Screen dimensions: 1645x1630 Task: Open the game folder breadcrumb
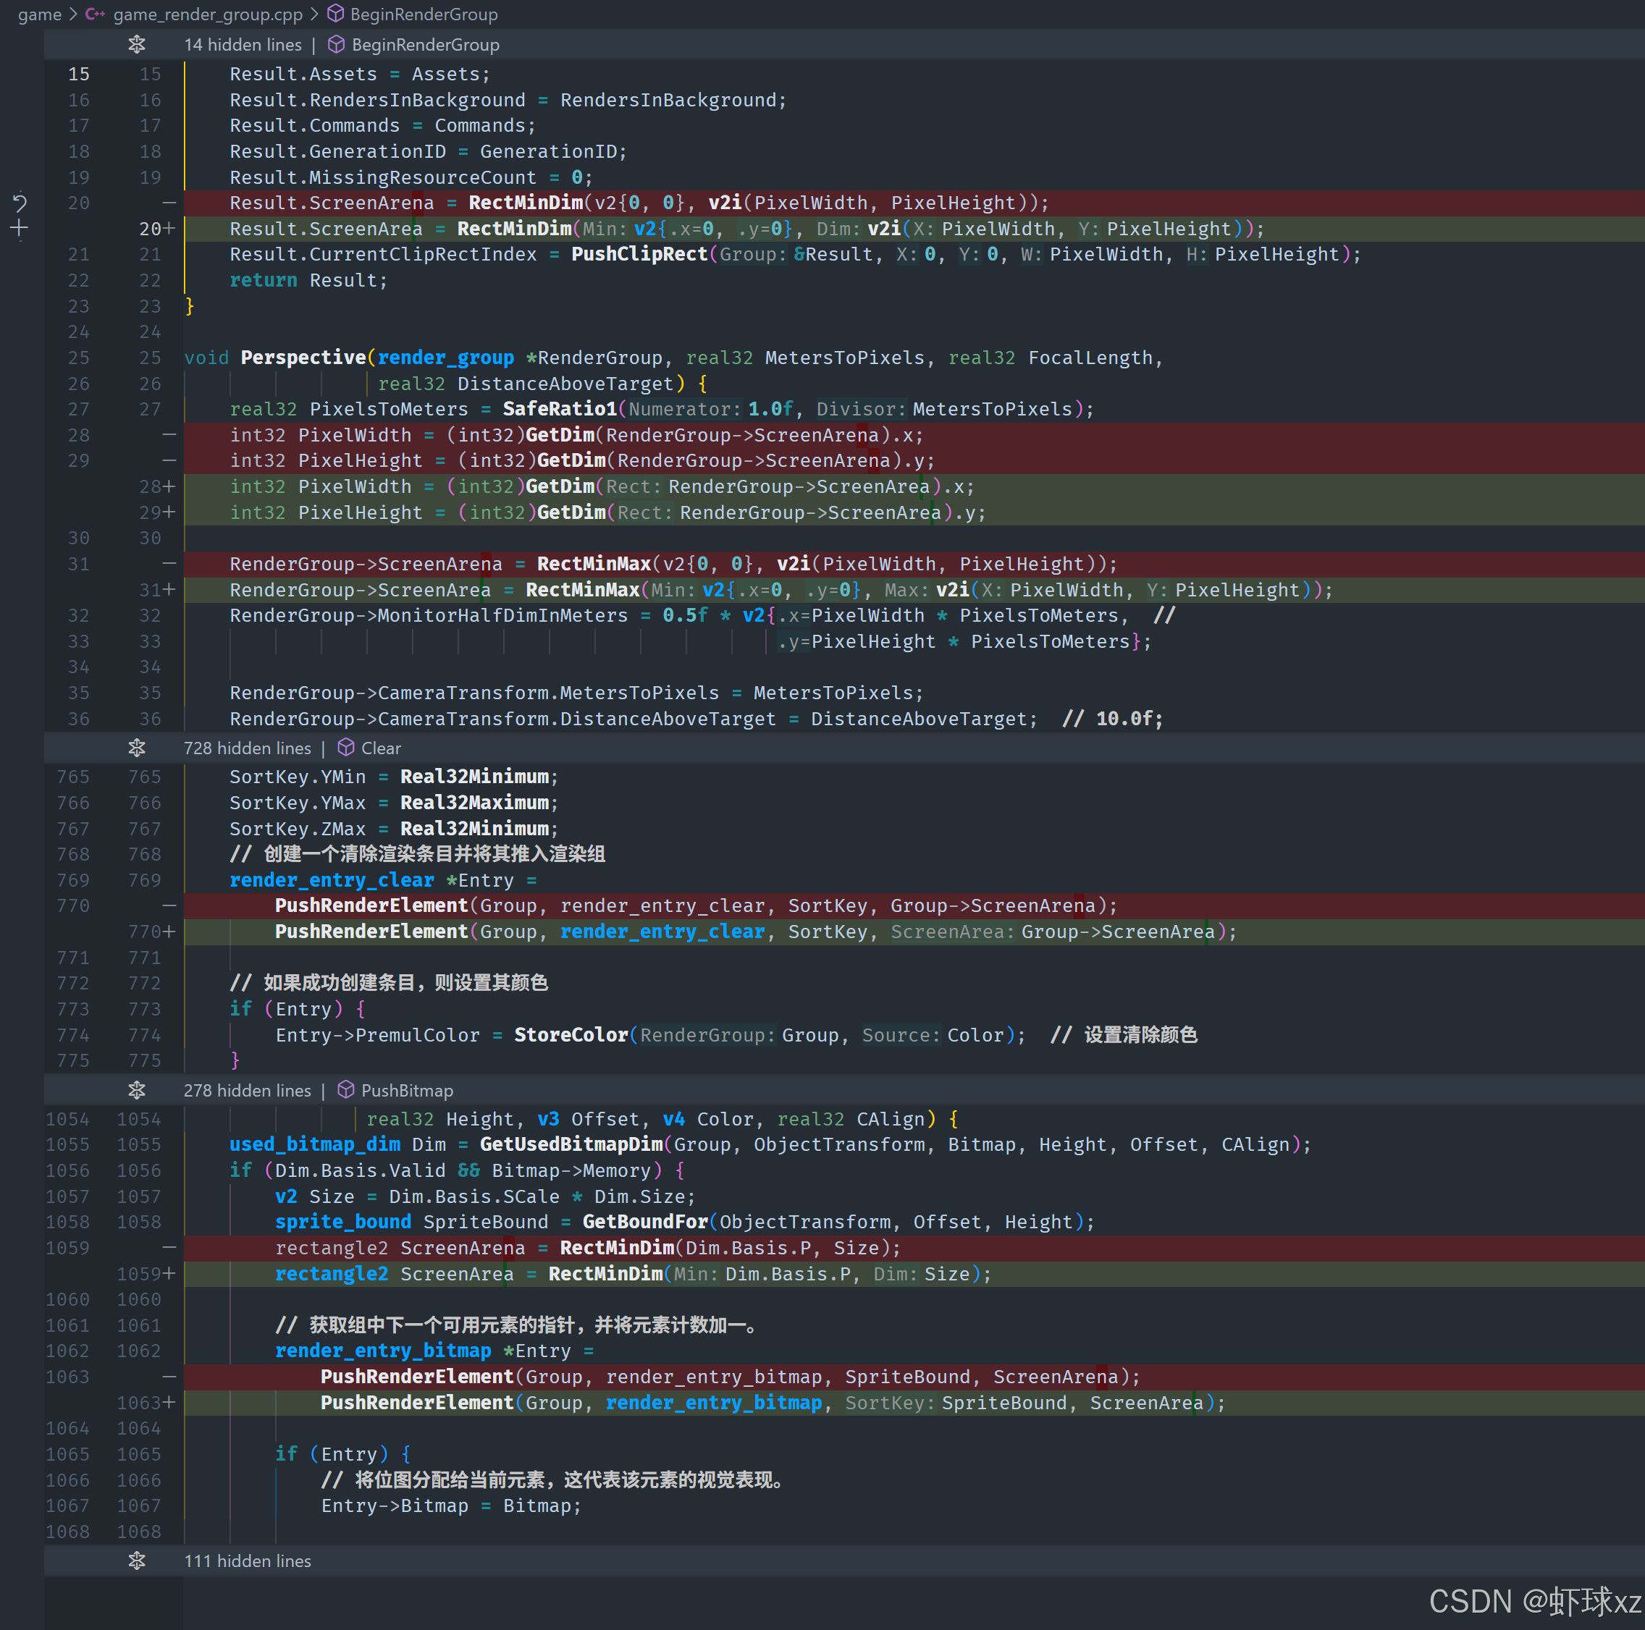[x=39, y=14]
